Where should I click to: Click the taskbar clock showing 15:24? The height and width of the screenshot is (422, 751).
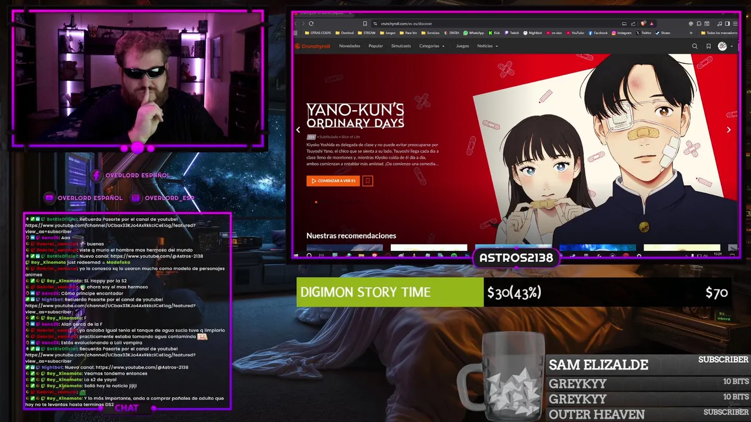tap(718, 254)
